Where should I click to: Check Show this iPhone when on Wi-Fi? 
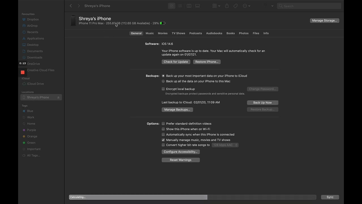coord(163,129)
